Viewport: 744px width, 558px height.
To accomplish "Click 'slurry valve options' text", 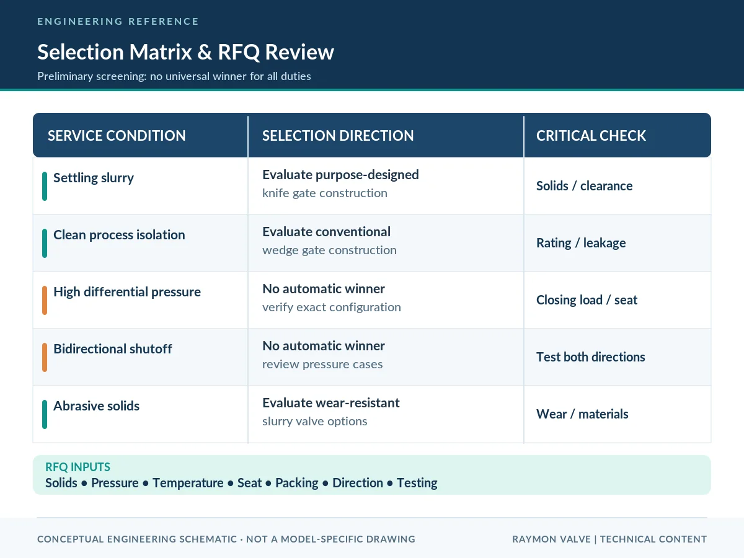I will [315, 422].
